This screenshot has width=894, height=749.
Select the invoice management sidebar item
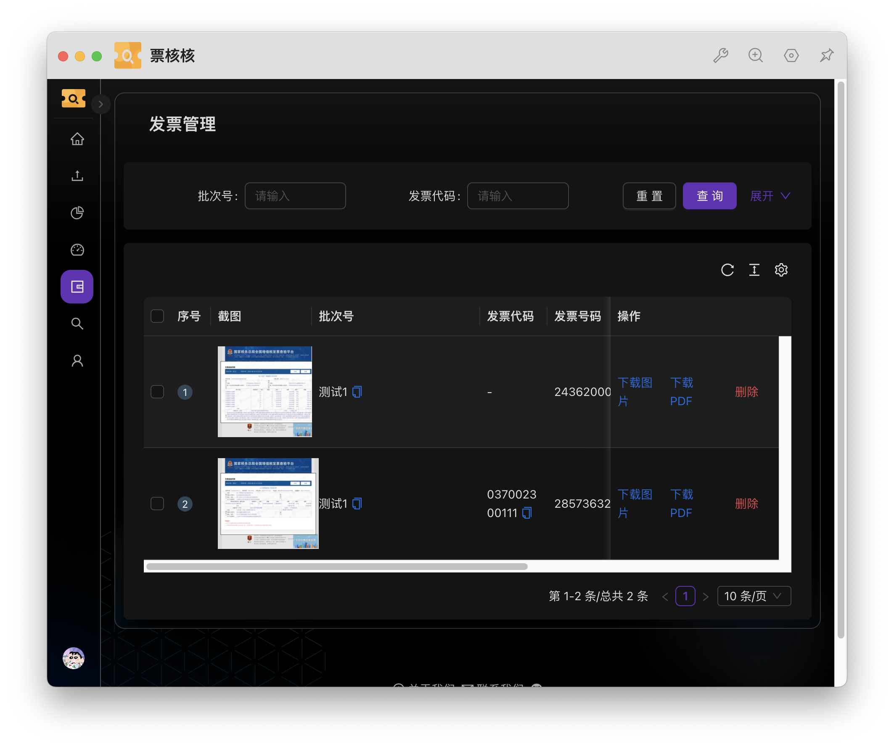pyautogui.click(x=77, y=286)
